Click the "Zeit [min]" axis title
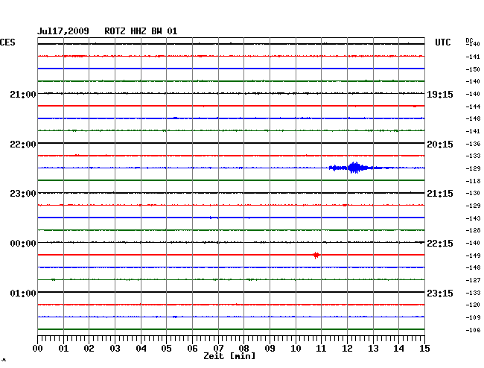Viewport: 484px width, 368px height. [x=229, y=356]
